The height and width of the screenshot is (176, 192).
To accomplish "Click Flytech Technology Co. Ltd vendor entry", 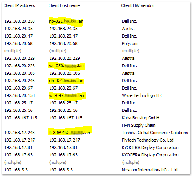I will (148, 140).
